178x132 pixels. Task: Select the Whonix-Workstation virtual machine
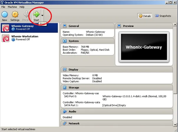29,38
